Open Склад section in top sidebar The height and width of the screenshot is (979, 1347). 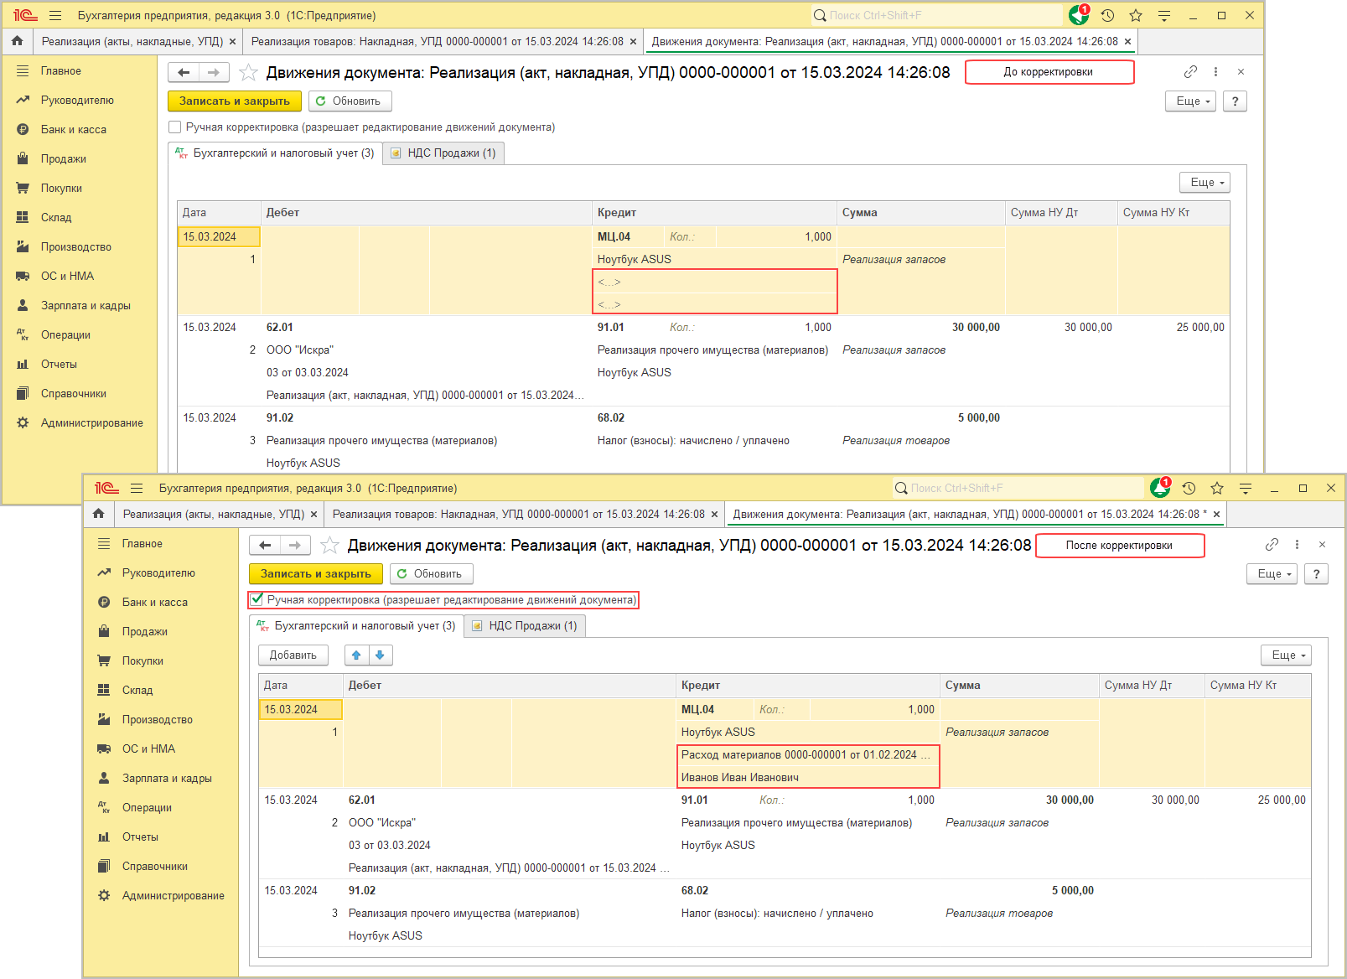point(56,218)
